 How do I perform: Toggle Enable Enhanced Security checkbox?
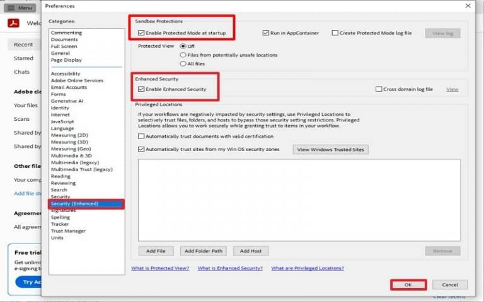point(141,89)
